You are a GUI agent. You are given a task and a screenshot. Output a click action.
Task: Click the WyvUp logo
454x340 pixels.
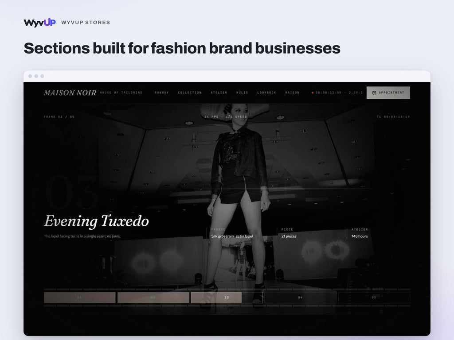click(39, 22)
